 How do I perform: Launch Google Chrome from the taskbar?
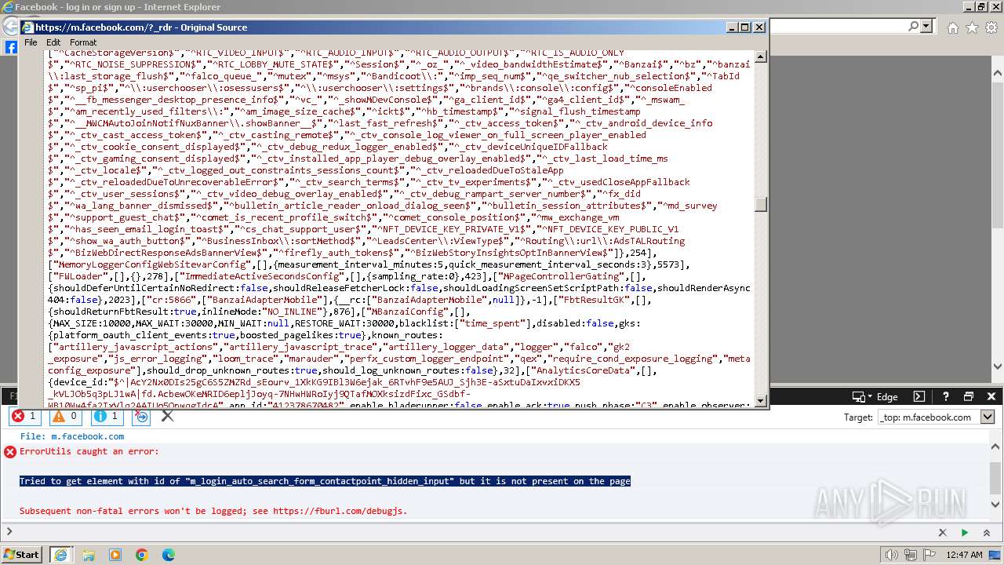pos(141,555)
